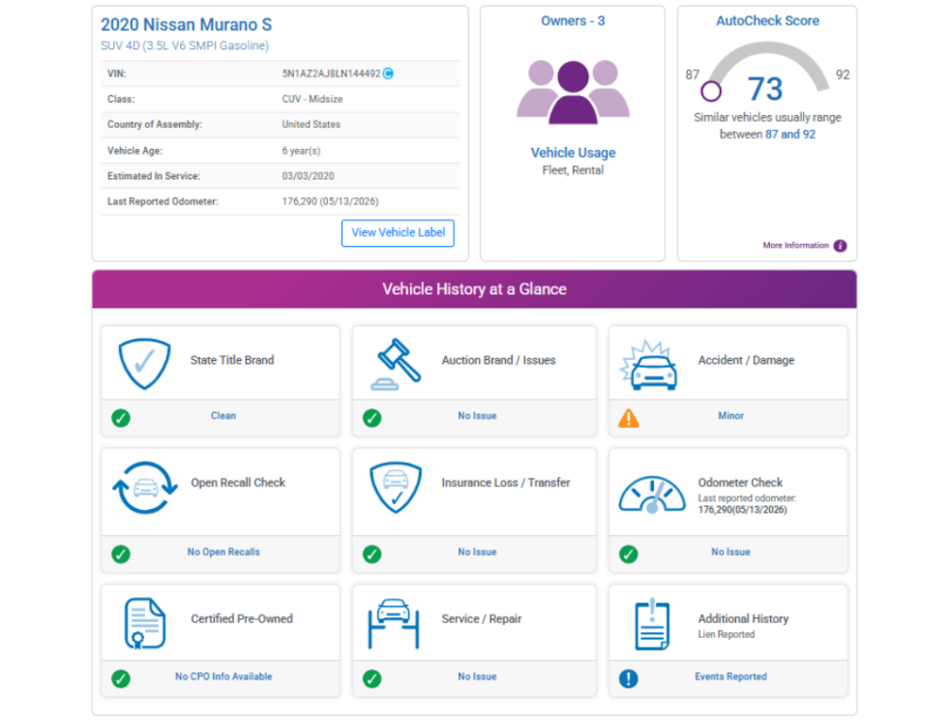This screenshot has width=950, height=720.
Task: Click Last Reported Odometer value 176,290 (05/13/2026)
Action: [x=330, y=201]
